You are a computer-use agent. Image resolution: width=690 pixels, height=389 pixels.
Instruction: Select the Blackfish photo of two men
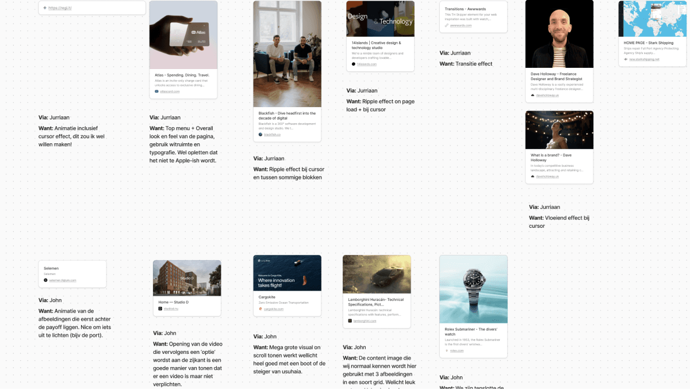point(287,54)
